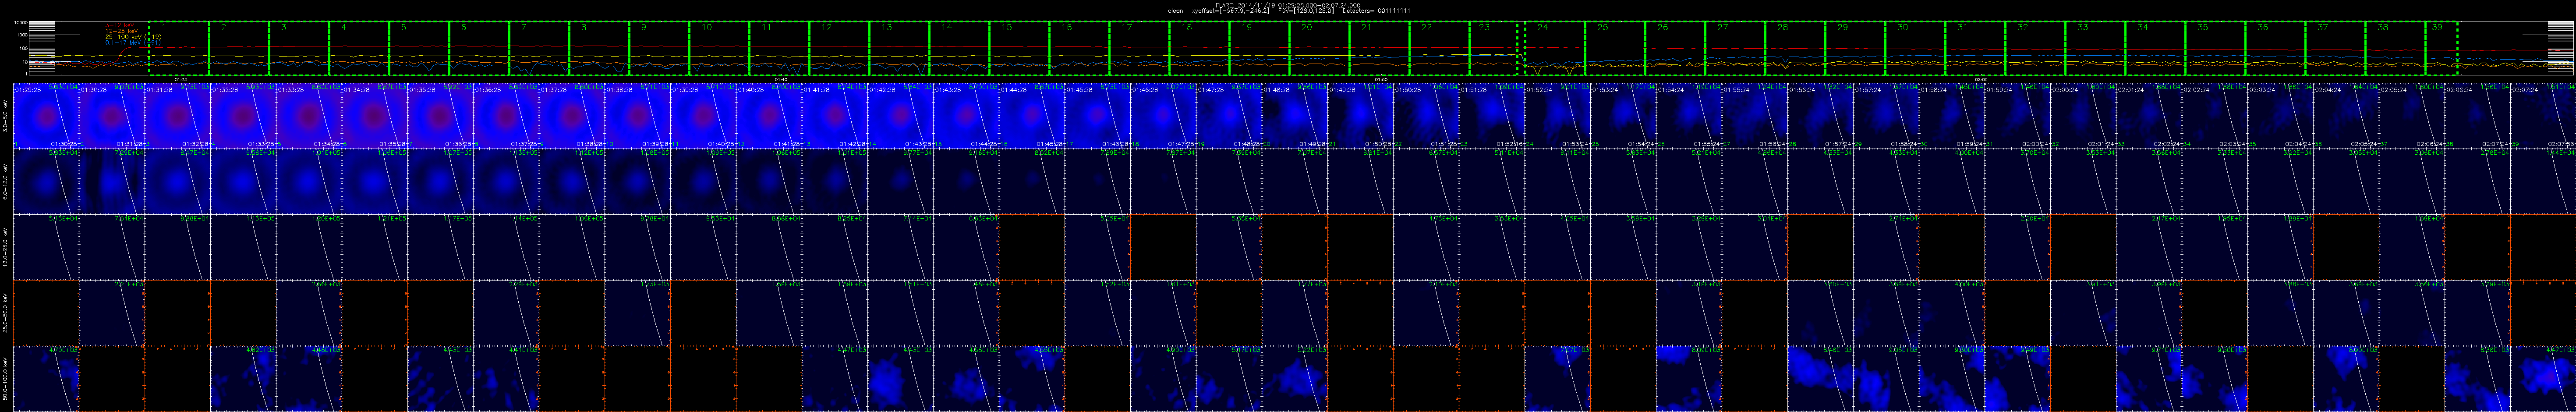Select time interval 16 in the light curve
2576x412 pixels.
[1079, 48]
